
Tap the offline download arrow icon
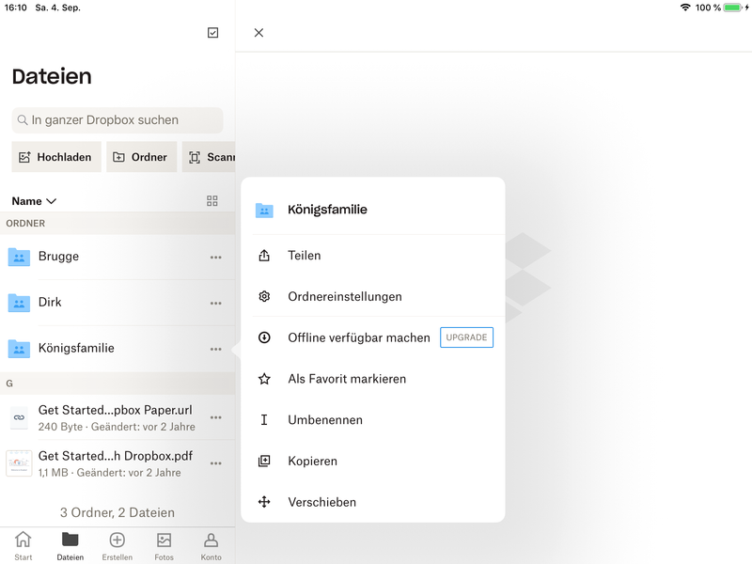tap(264, 337)
